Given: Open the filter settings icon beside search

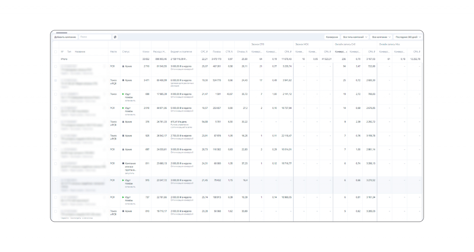Looking at the screenshot, I should (x=115, y=37).
